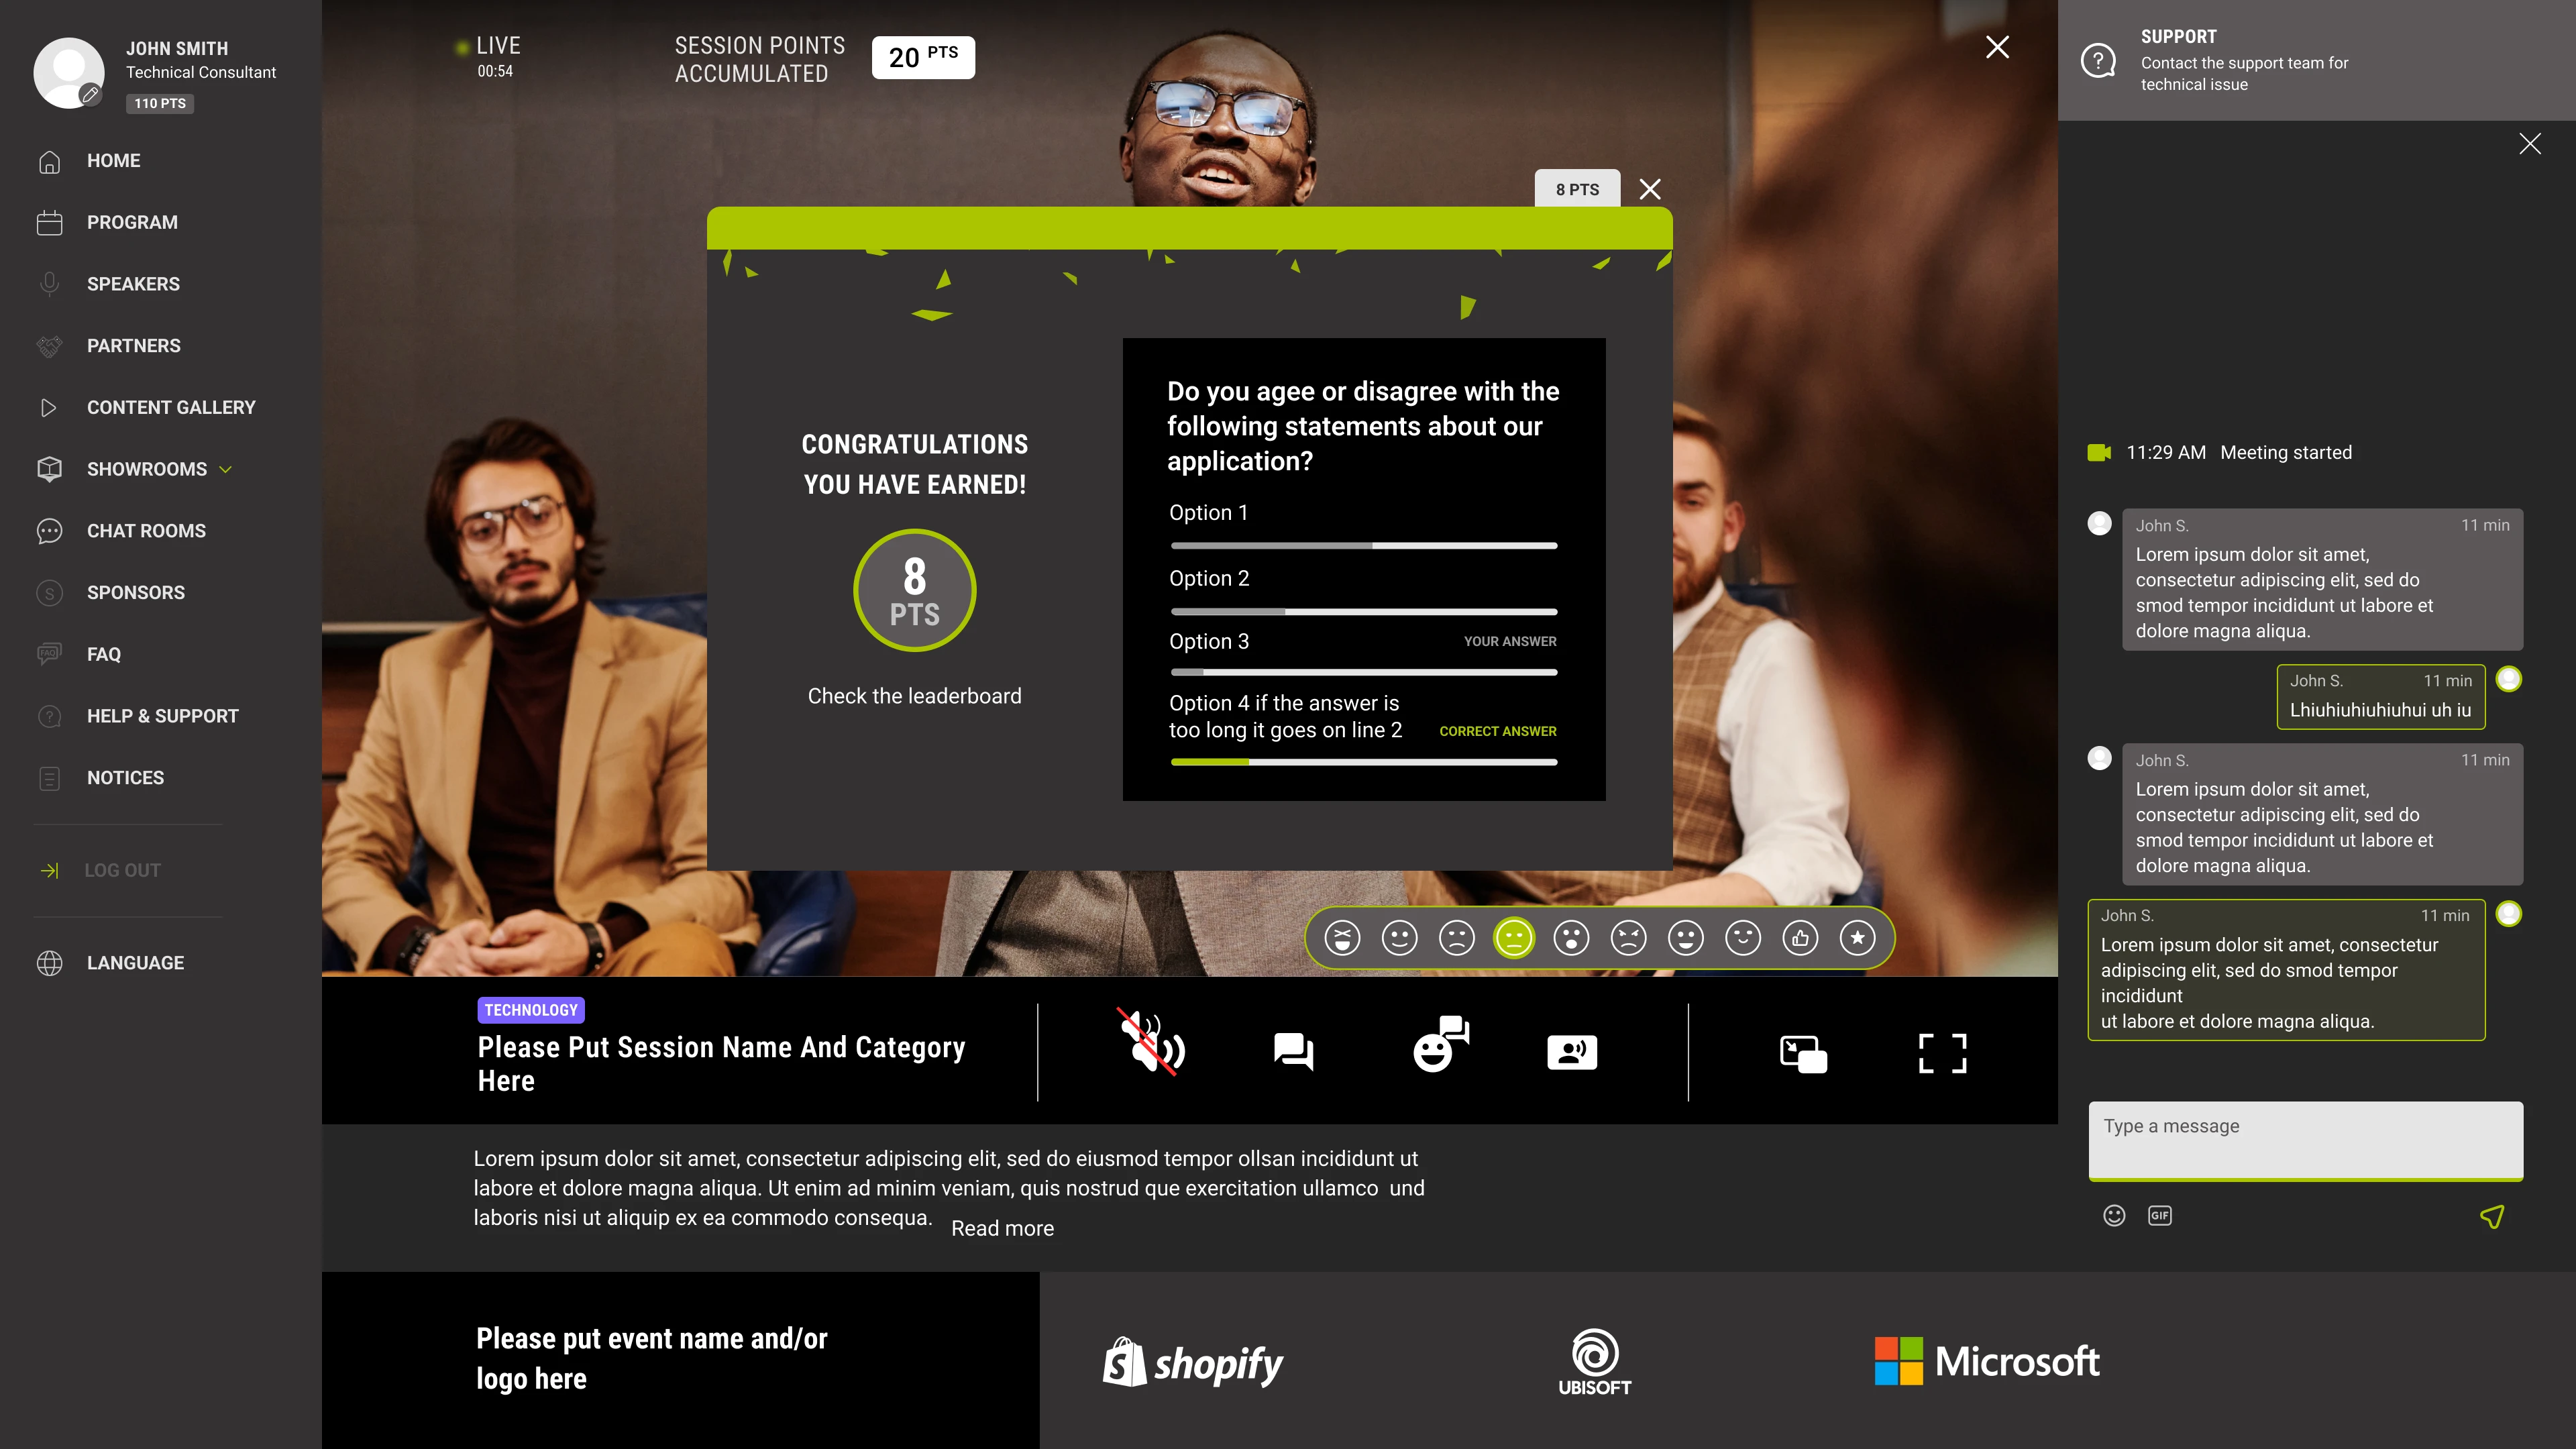Open the emoji picker in chat
2576x1449 pixels.
pyautogui.click(x=2114, y=1216)
